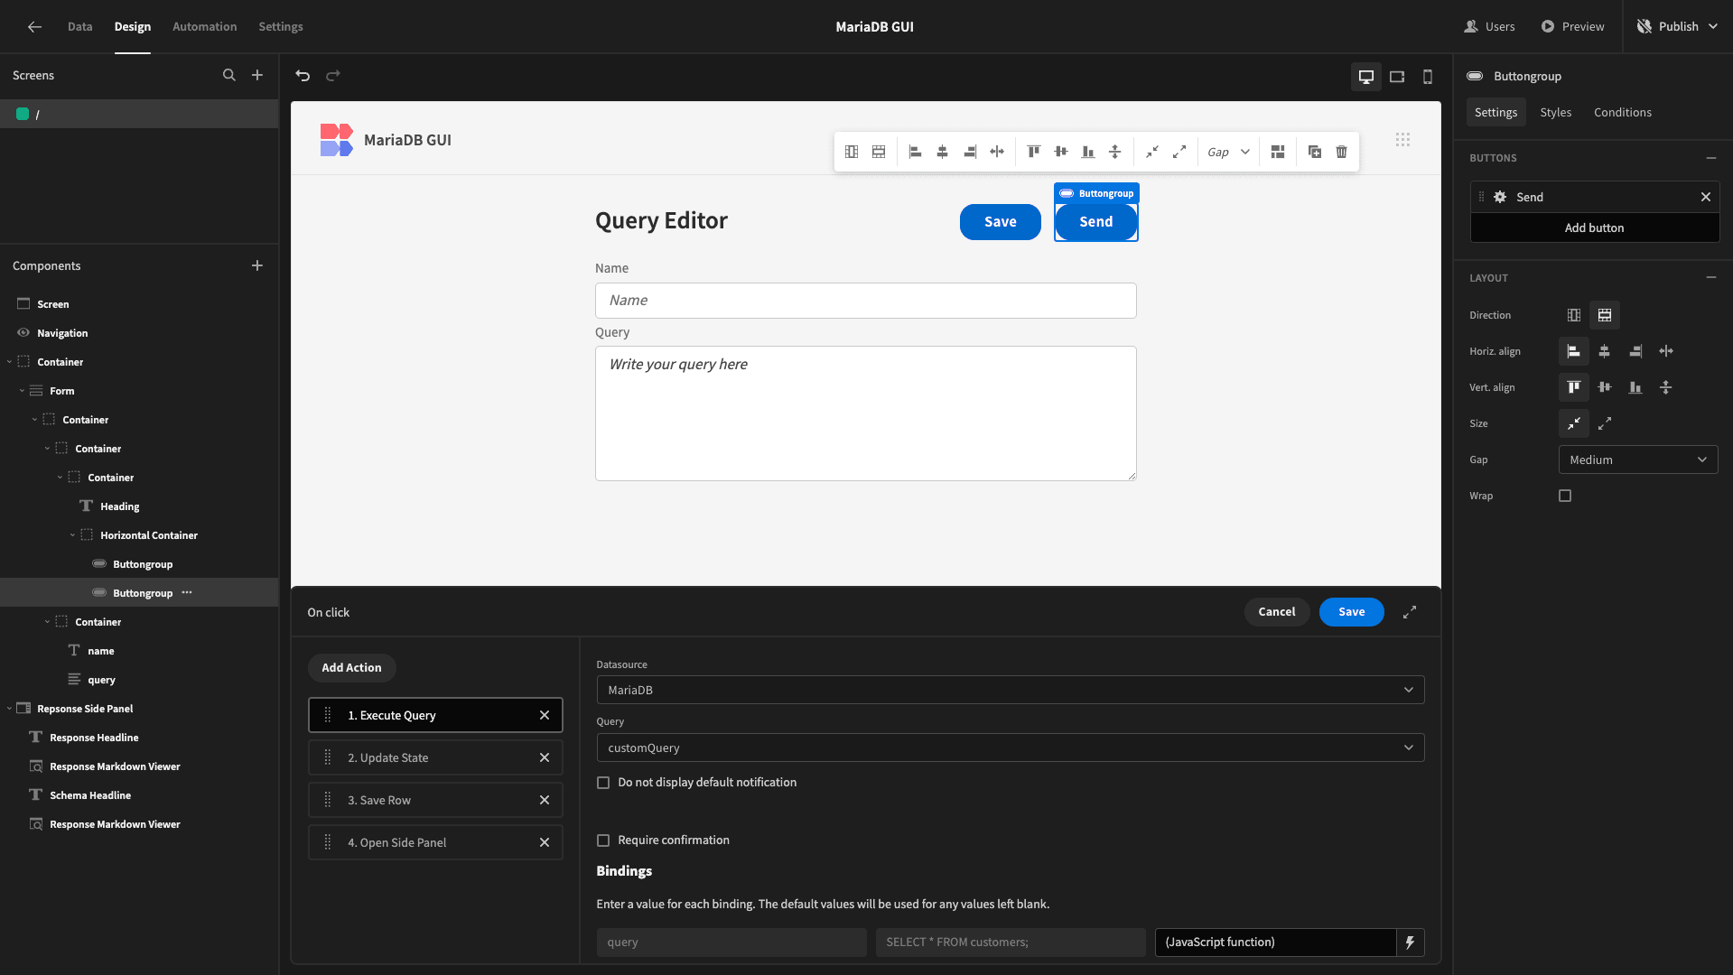Screen dimensions: 1733x975
Task: Expand the On click drawer to fullscreen
Action: coord(1410,612)
